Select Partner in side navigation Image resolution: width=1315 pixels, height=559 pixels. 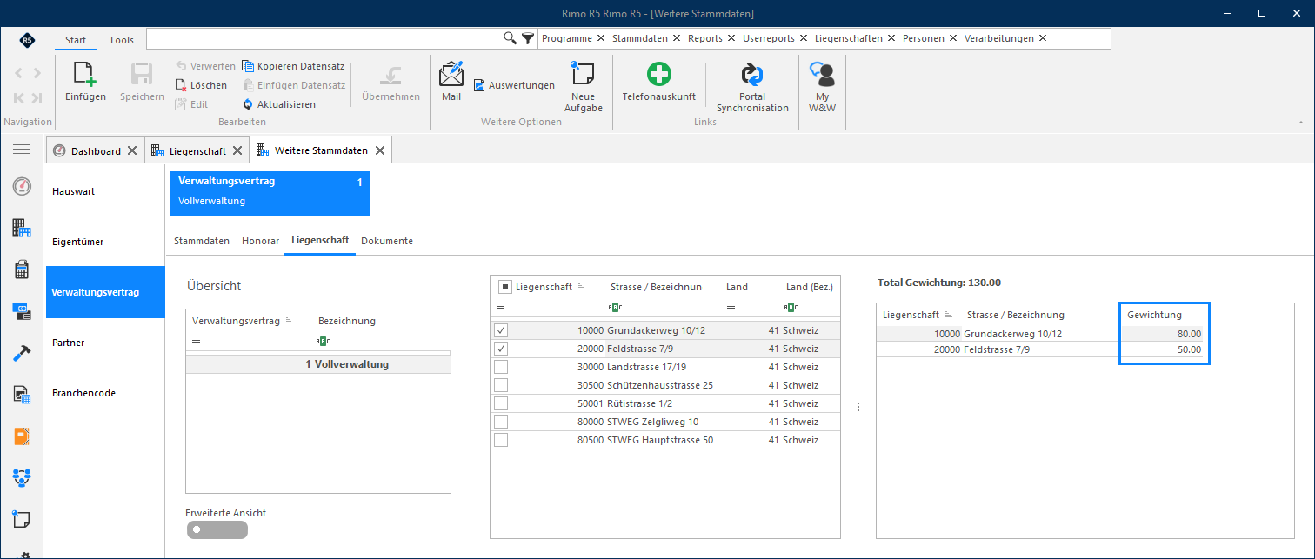pos(105,343)
